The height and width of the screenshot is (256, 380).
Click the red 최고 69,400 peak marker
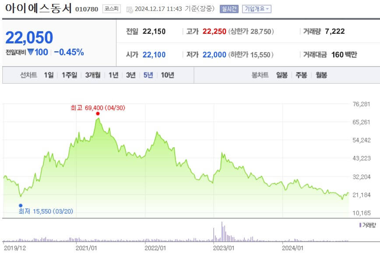point(98,114)
